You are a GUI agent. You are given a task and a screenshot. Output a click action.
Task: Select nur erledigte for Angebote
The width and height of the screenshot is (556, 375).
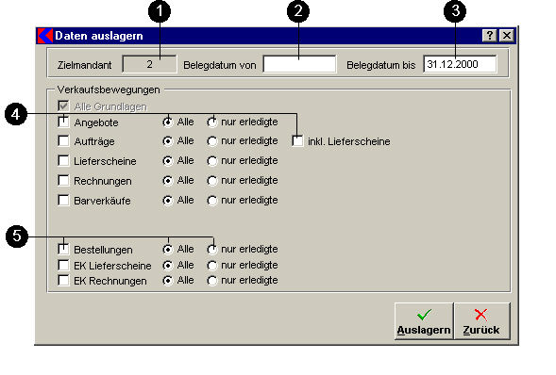pyautogui.click(x=212, y=122)
